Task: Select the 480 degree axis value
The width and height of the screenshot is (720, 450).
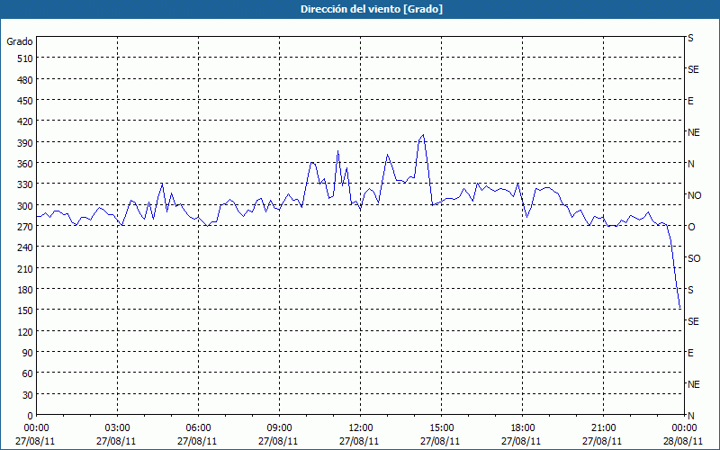Action: pyautogui.click(x=25, y=80)
